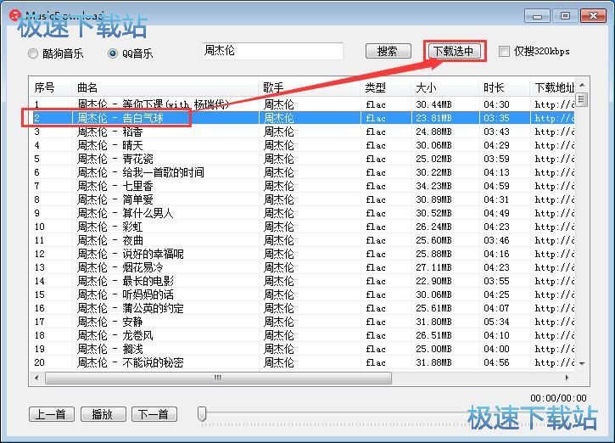Click the horizontal scrollbar left arrow
615x443 pixels.
click(x=36, y=378)
